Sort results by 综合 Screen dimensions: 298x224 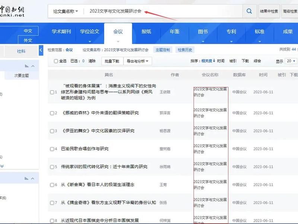coord(257,61)
